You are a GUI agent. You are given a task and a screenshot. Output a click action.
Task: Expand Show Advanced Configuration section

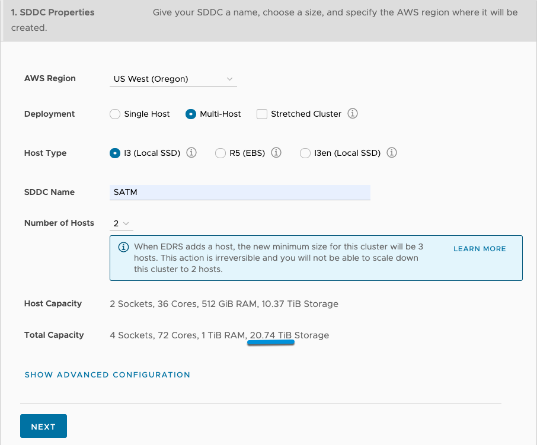pos(107,375)
